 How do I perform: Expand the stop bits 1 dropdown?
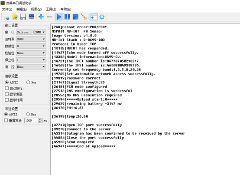pyautogui.click(x=31, y=60)
